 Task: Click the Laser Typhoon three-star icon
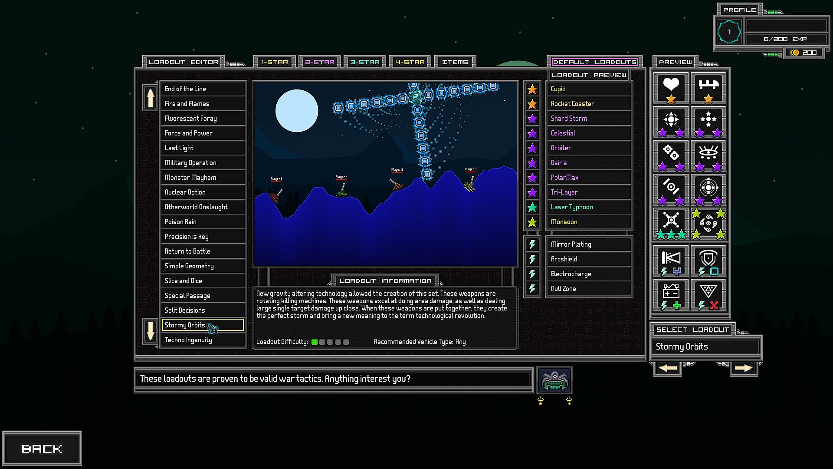click(x=671, y=223)
